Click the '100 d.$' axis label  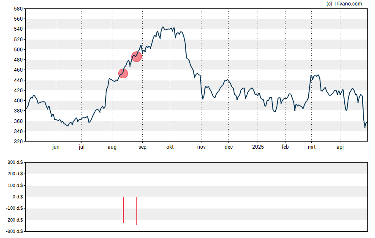coord(15,185)
